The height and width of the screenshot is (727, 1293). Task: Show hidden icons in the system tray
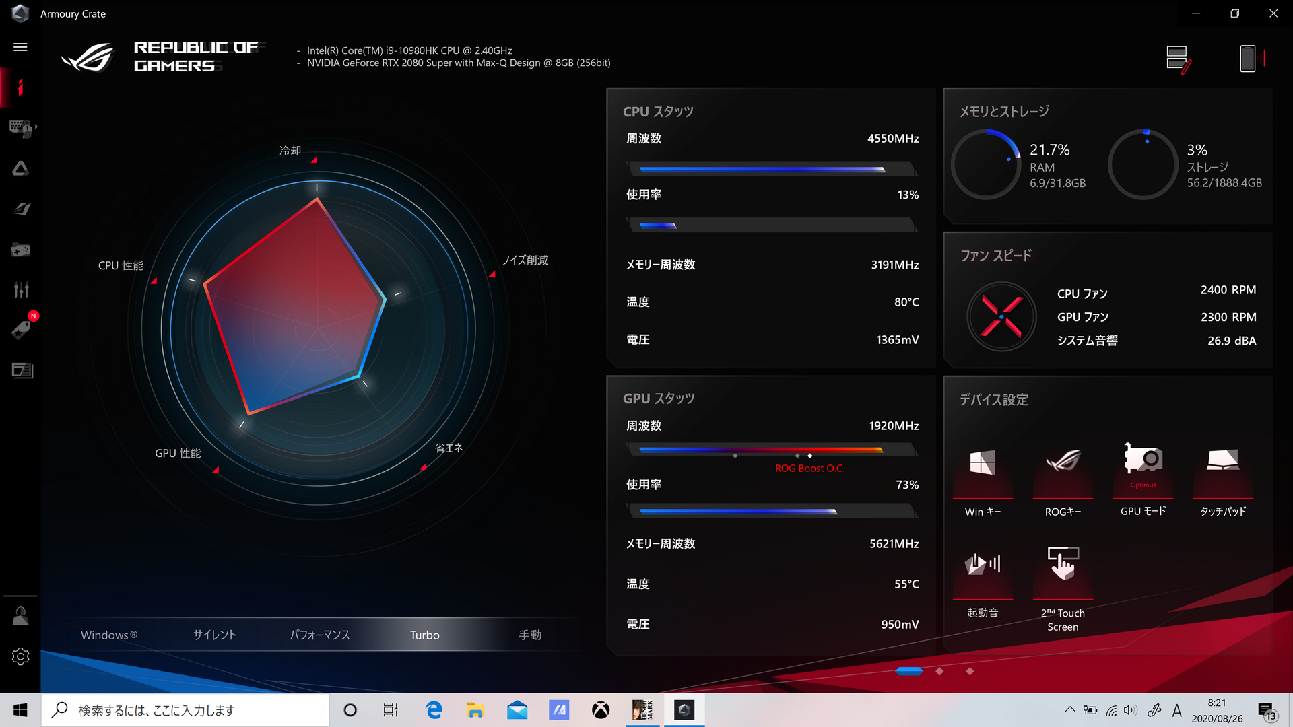pyautogui.click(x=1069, y=710)
